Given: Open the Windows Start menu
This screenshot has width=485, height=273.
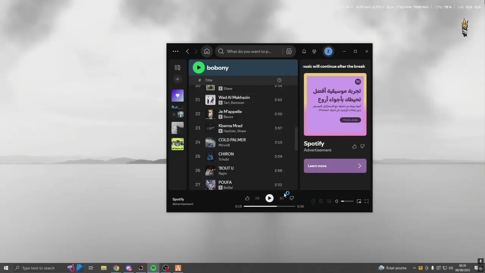Looking at the screenshot, I should [6, 268].
